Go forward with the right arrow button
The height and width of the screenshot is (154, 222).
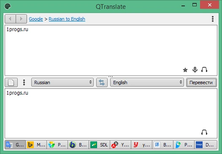[x=21, y=19]
